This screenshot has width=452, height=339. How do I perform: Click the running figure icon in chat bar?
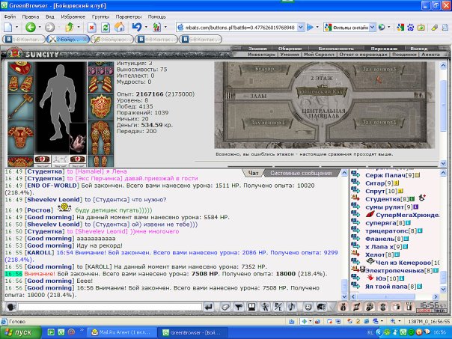[x=265, y=308]
